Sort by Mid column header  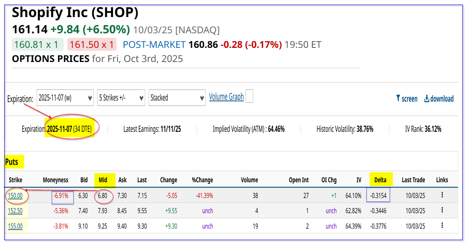pyautogui.click(x=103, y=180)
